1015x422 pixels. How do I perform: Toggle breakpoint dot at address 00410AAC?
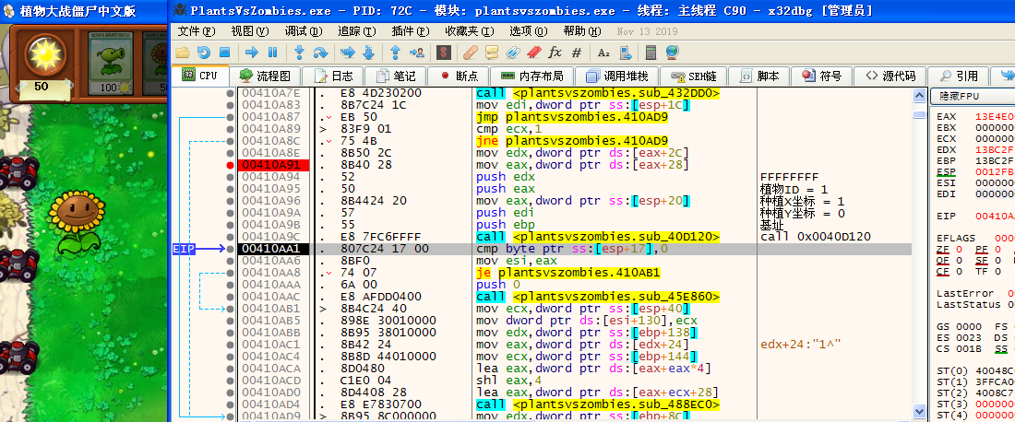(x=231, y=297)
